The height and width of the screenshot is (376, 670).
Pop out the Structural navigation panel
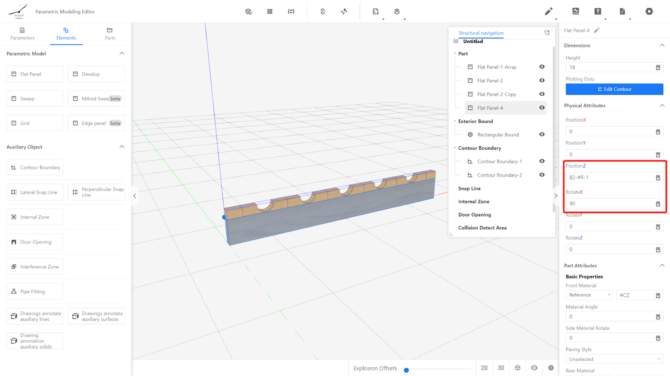(x=546, y=33)
